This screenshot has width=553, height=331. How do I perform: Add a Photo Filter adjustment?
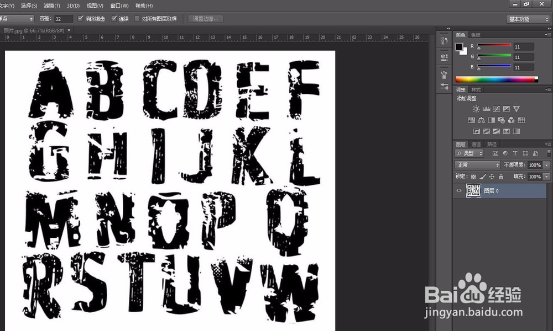point(501,120)
